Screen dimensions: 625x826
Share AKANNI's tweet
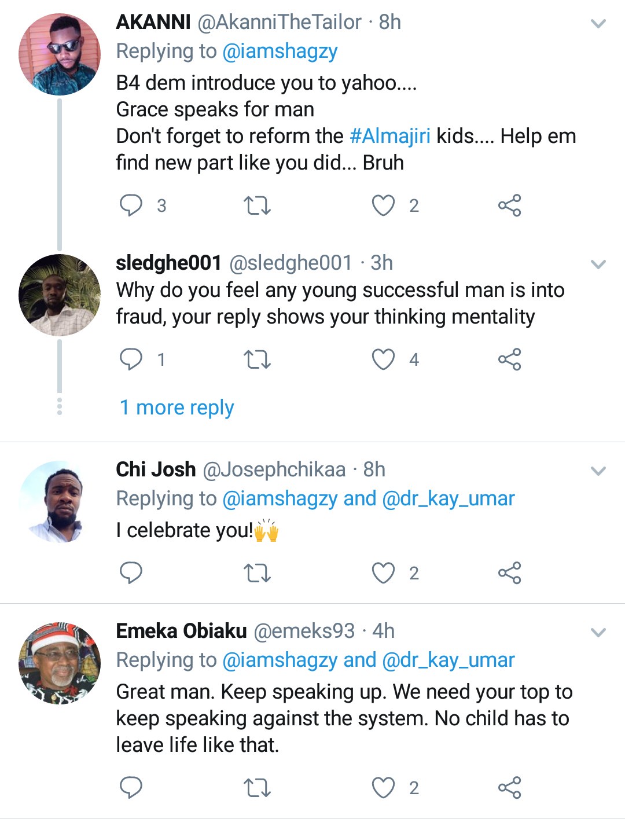[x=509, y=205]
